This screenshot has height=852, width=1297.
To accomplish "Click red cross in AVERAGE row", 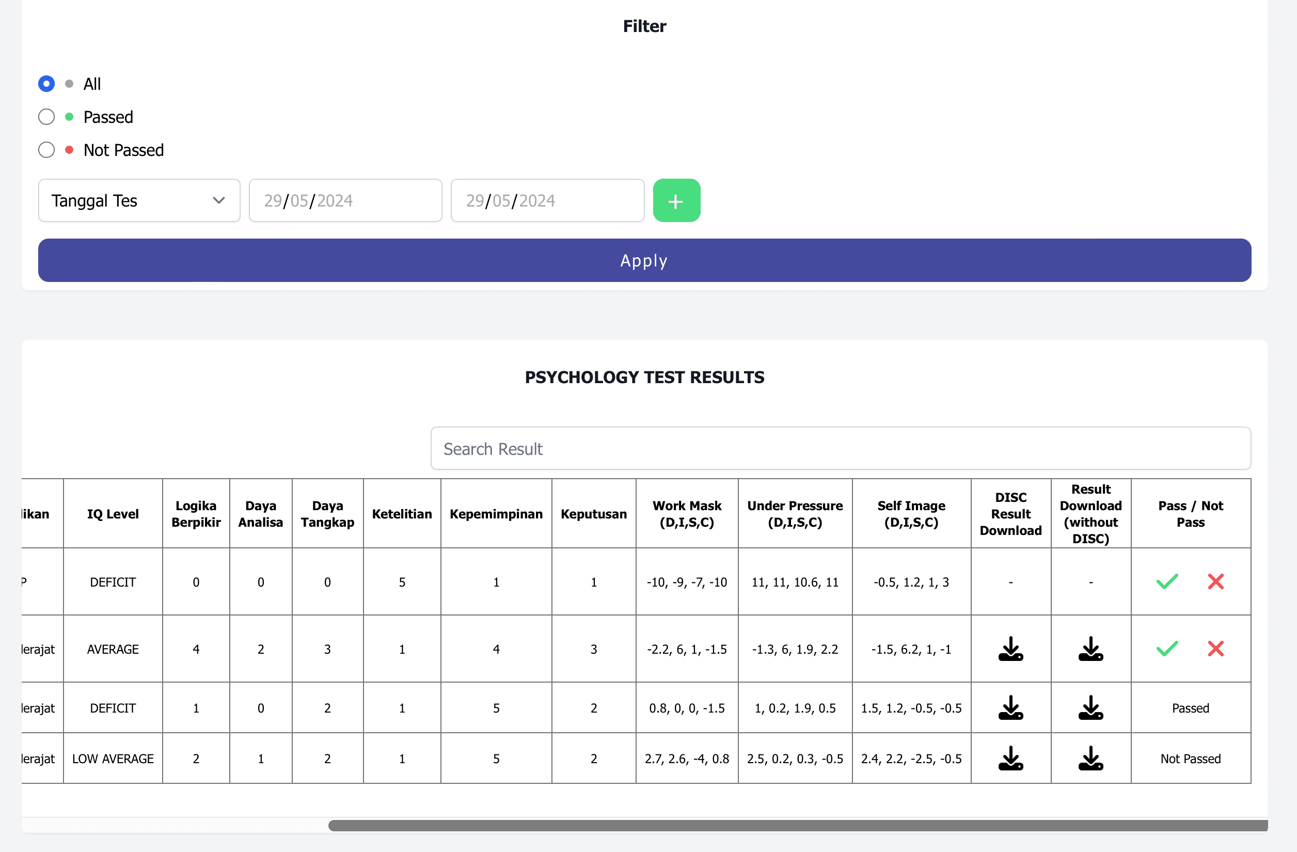I will tap(1215, 649).
